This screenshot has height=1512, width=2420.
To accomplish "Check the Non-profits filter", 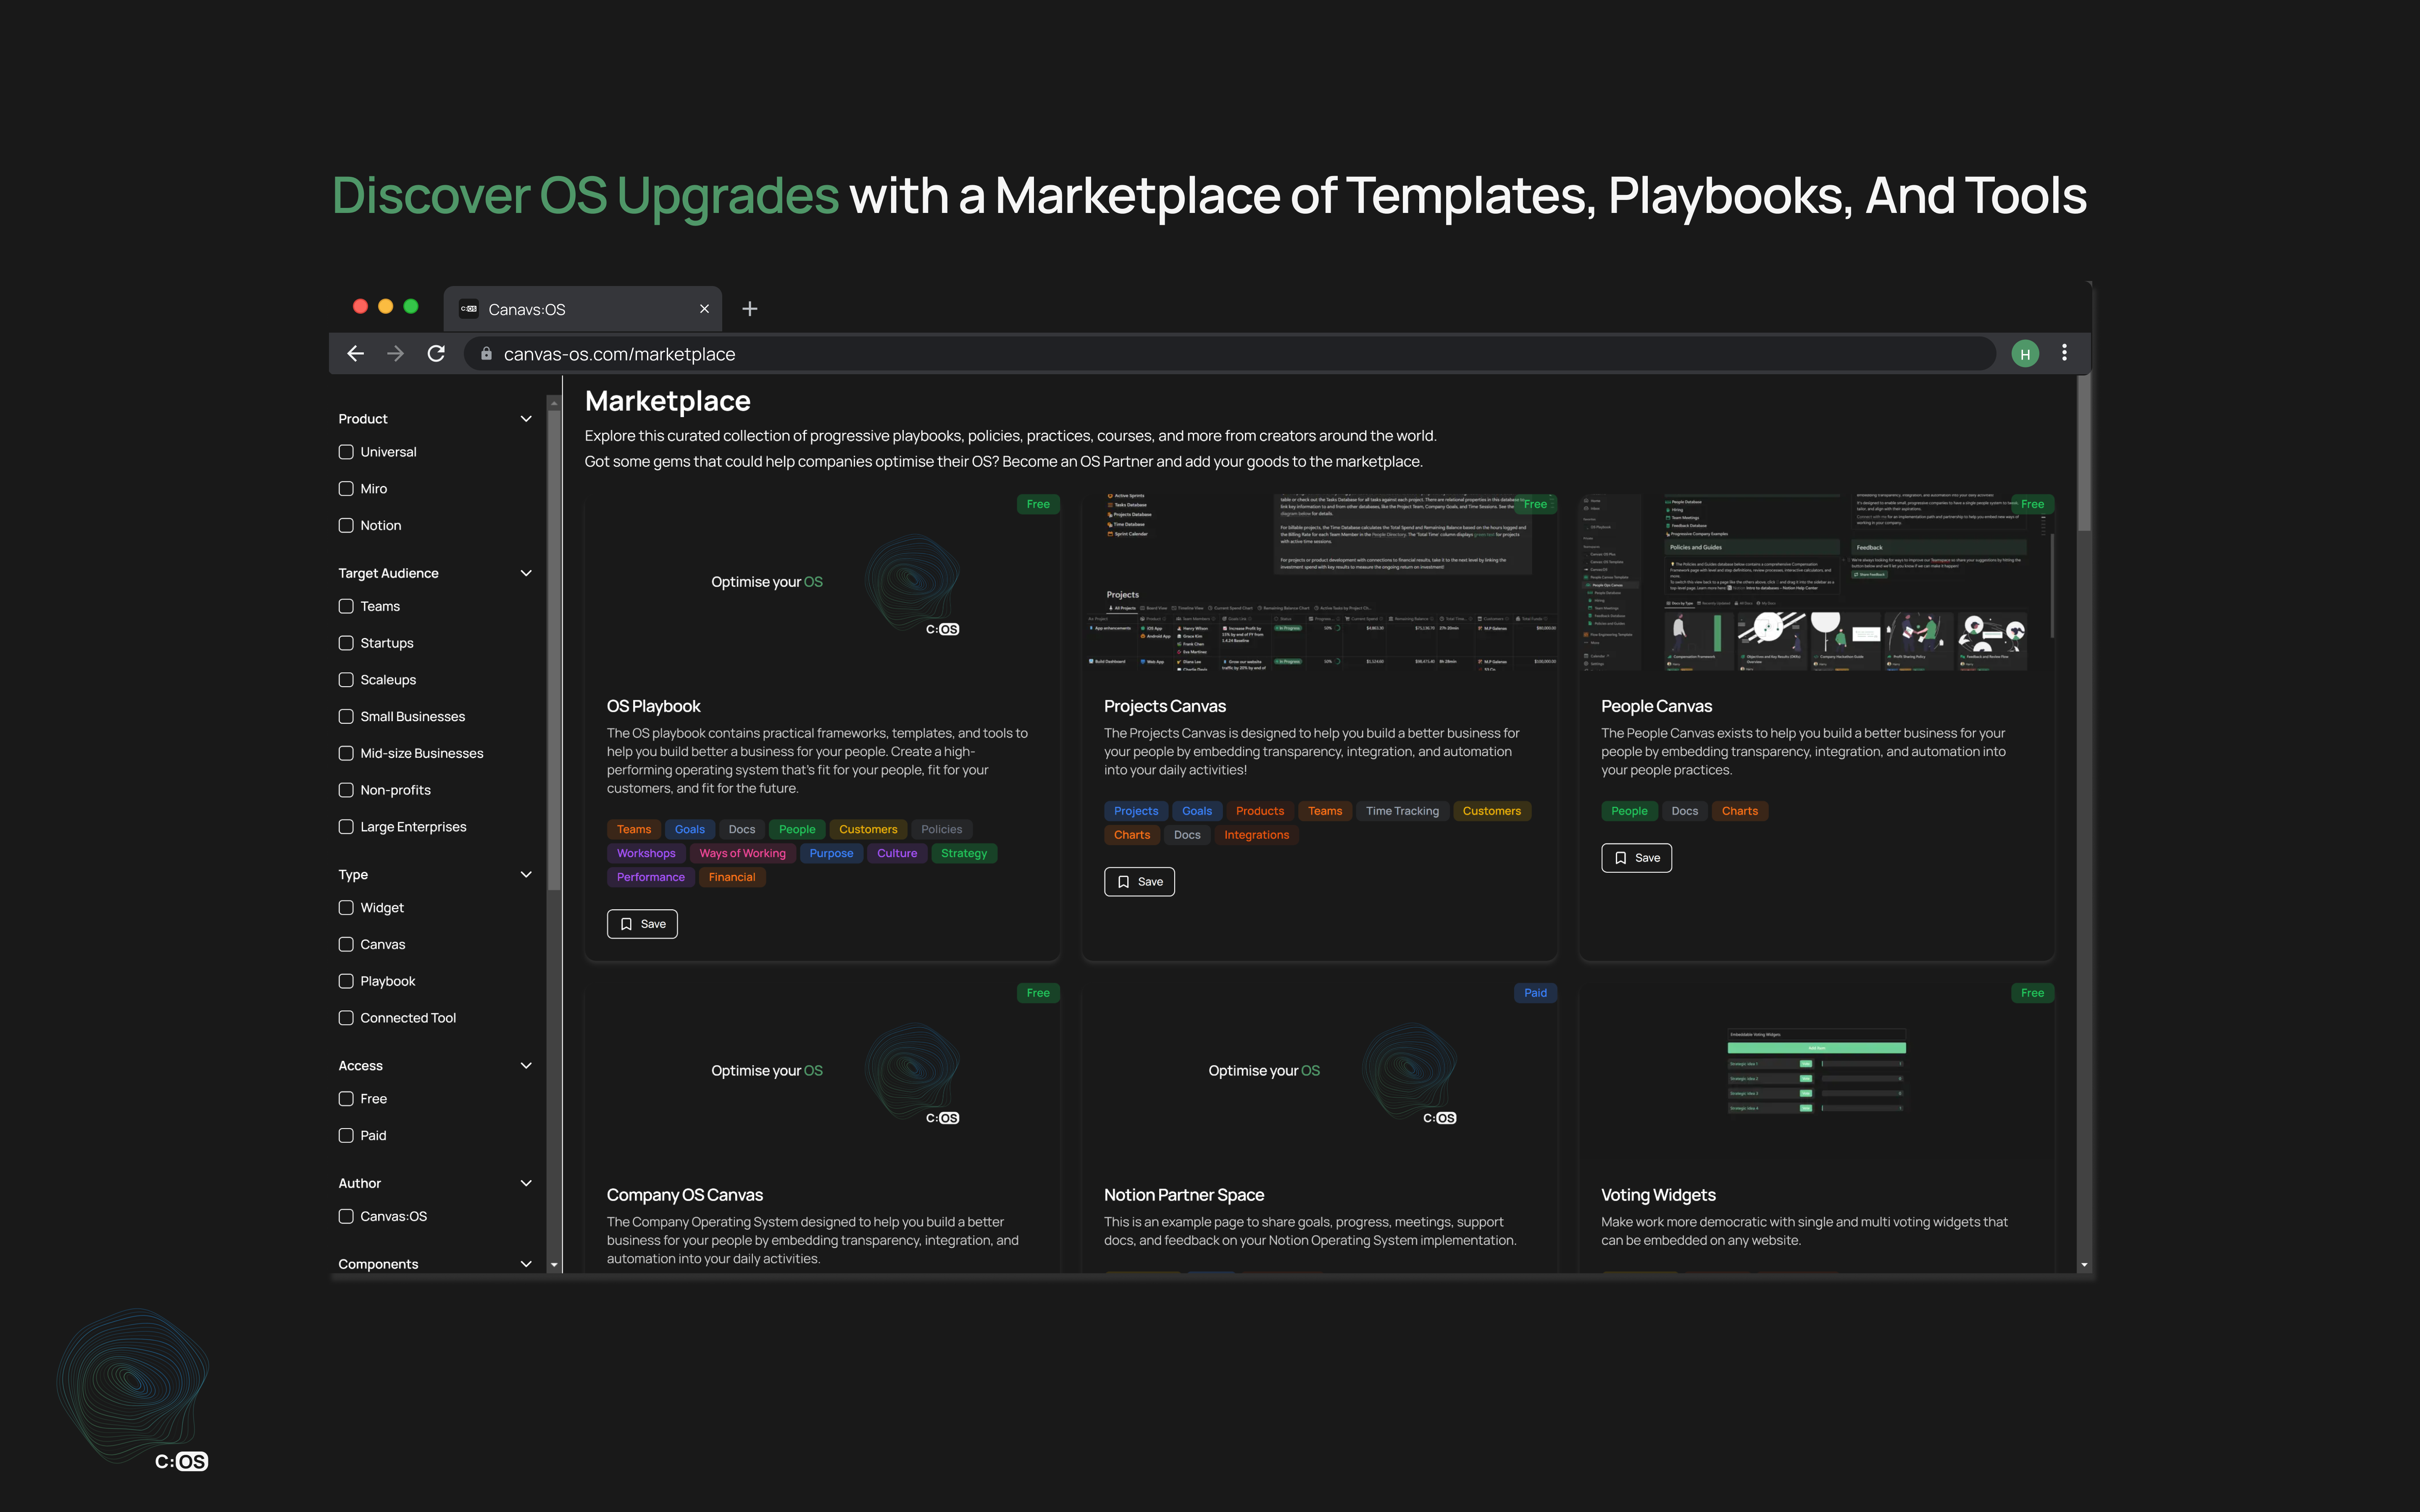I will pos(346,790).
